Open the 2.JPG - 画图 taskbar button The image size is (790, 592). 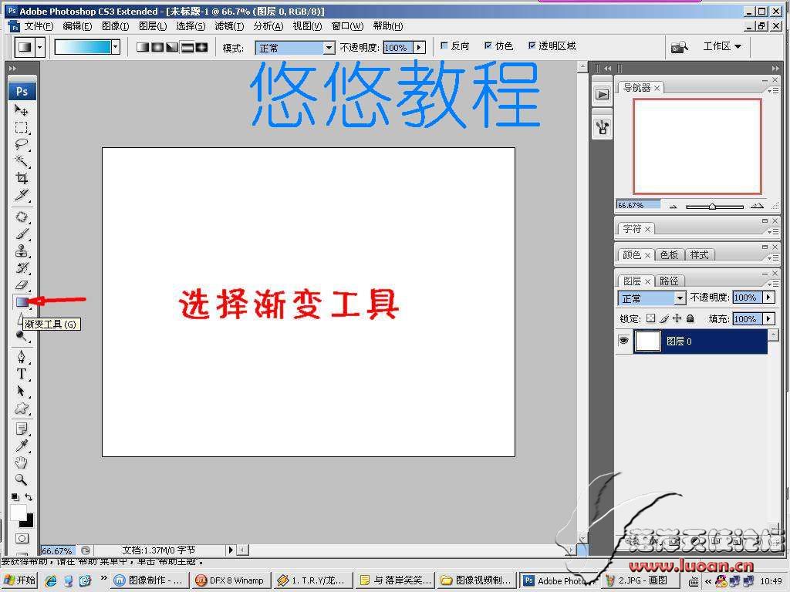click(638, 580)
